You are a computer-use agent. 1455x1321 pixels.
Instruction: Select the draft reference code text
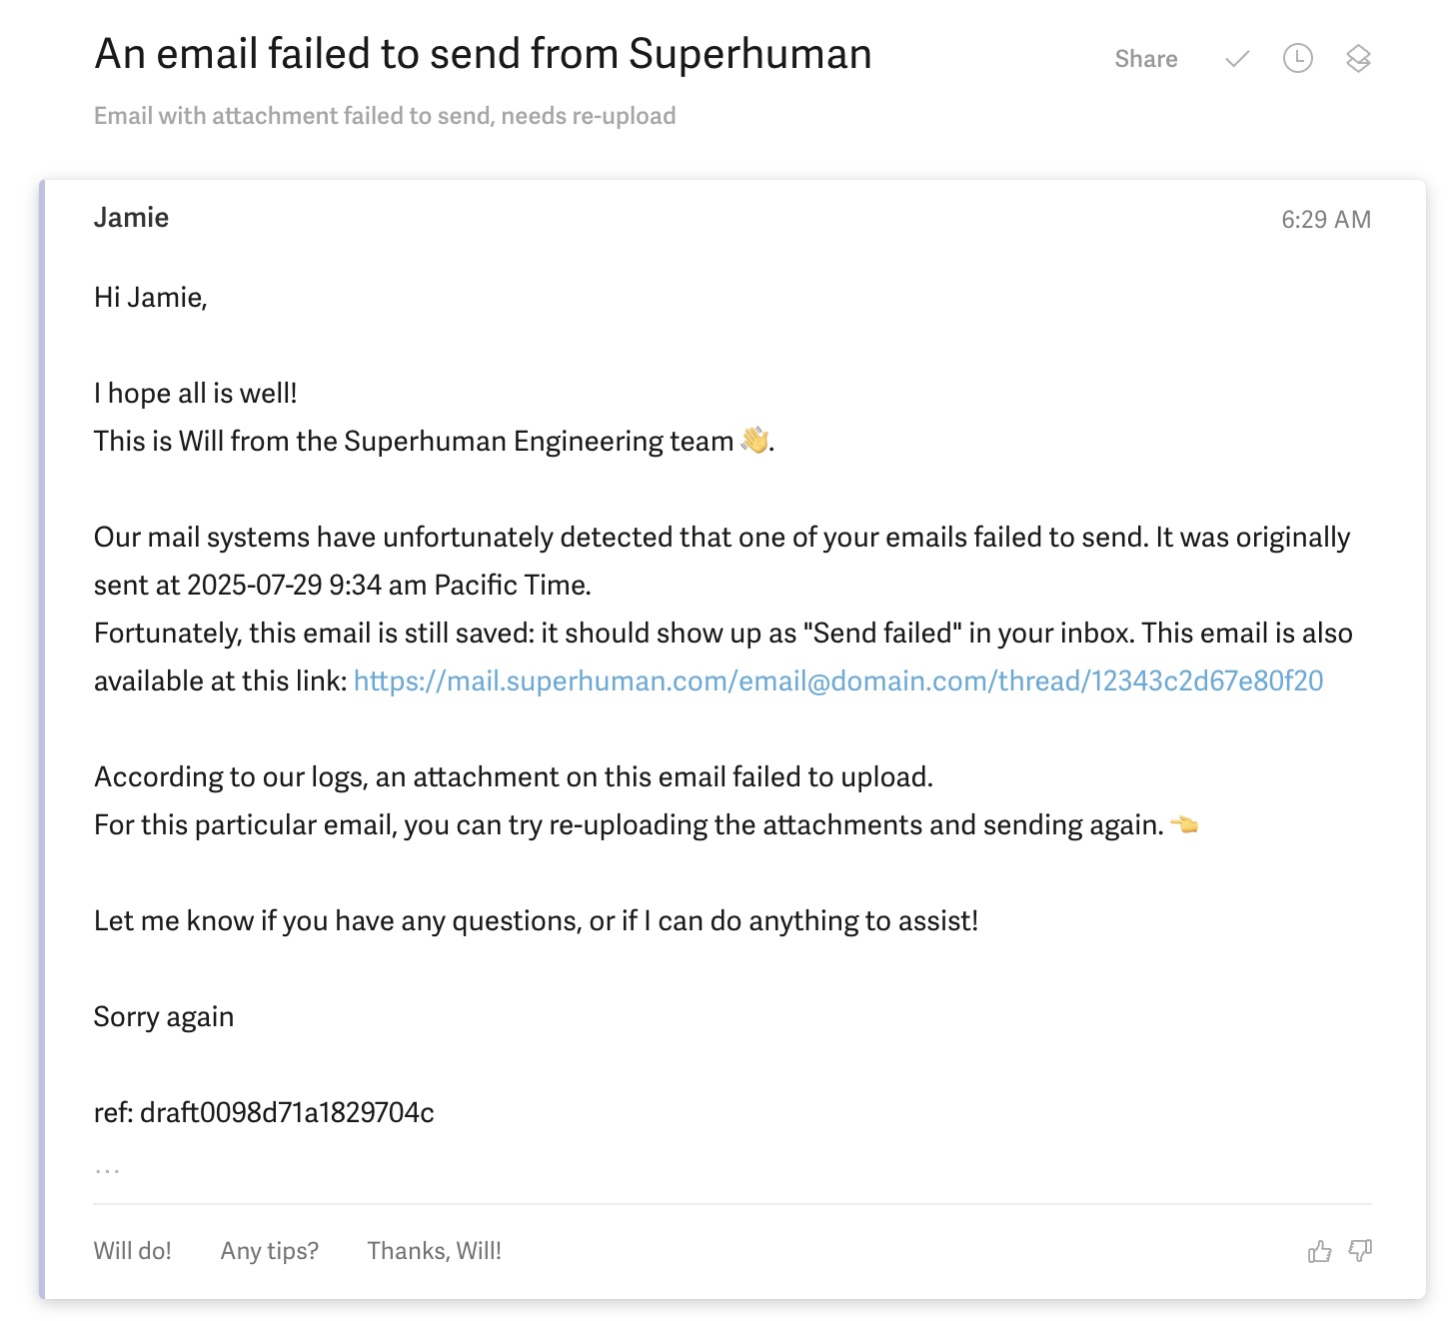click(264, 1111)
